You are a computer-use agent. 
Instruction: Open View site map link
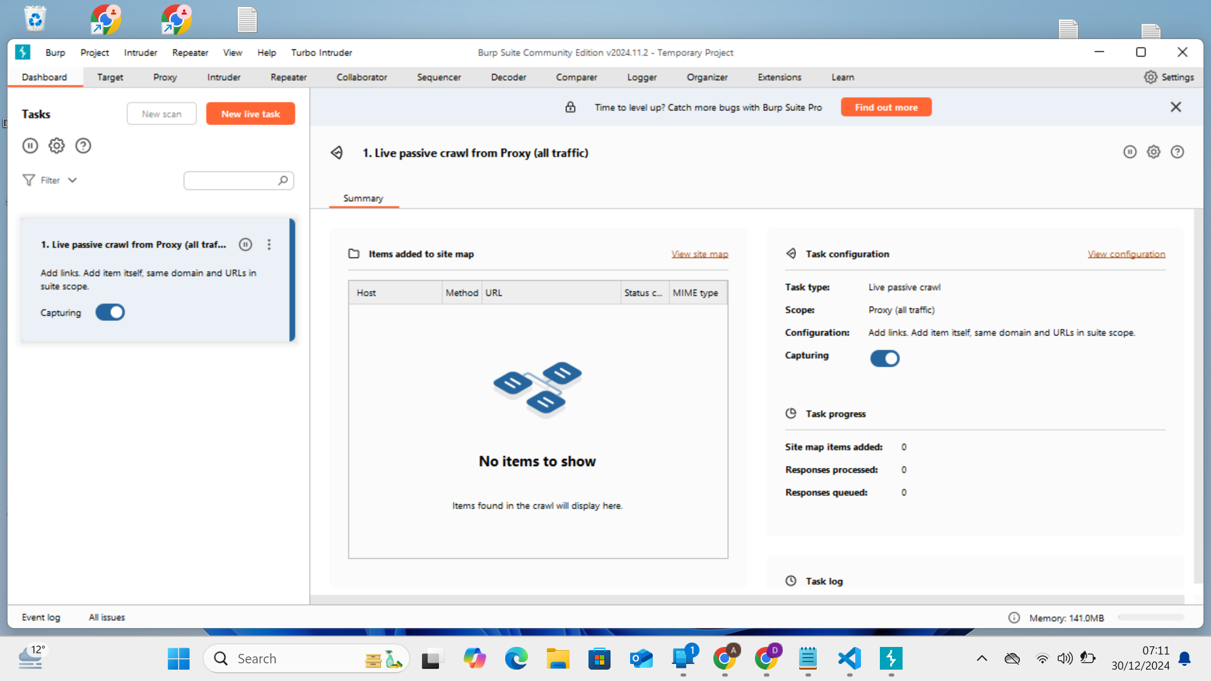[699, 253]
